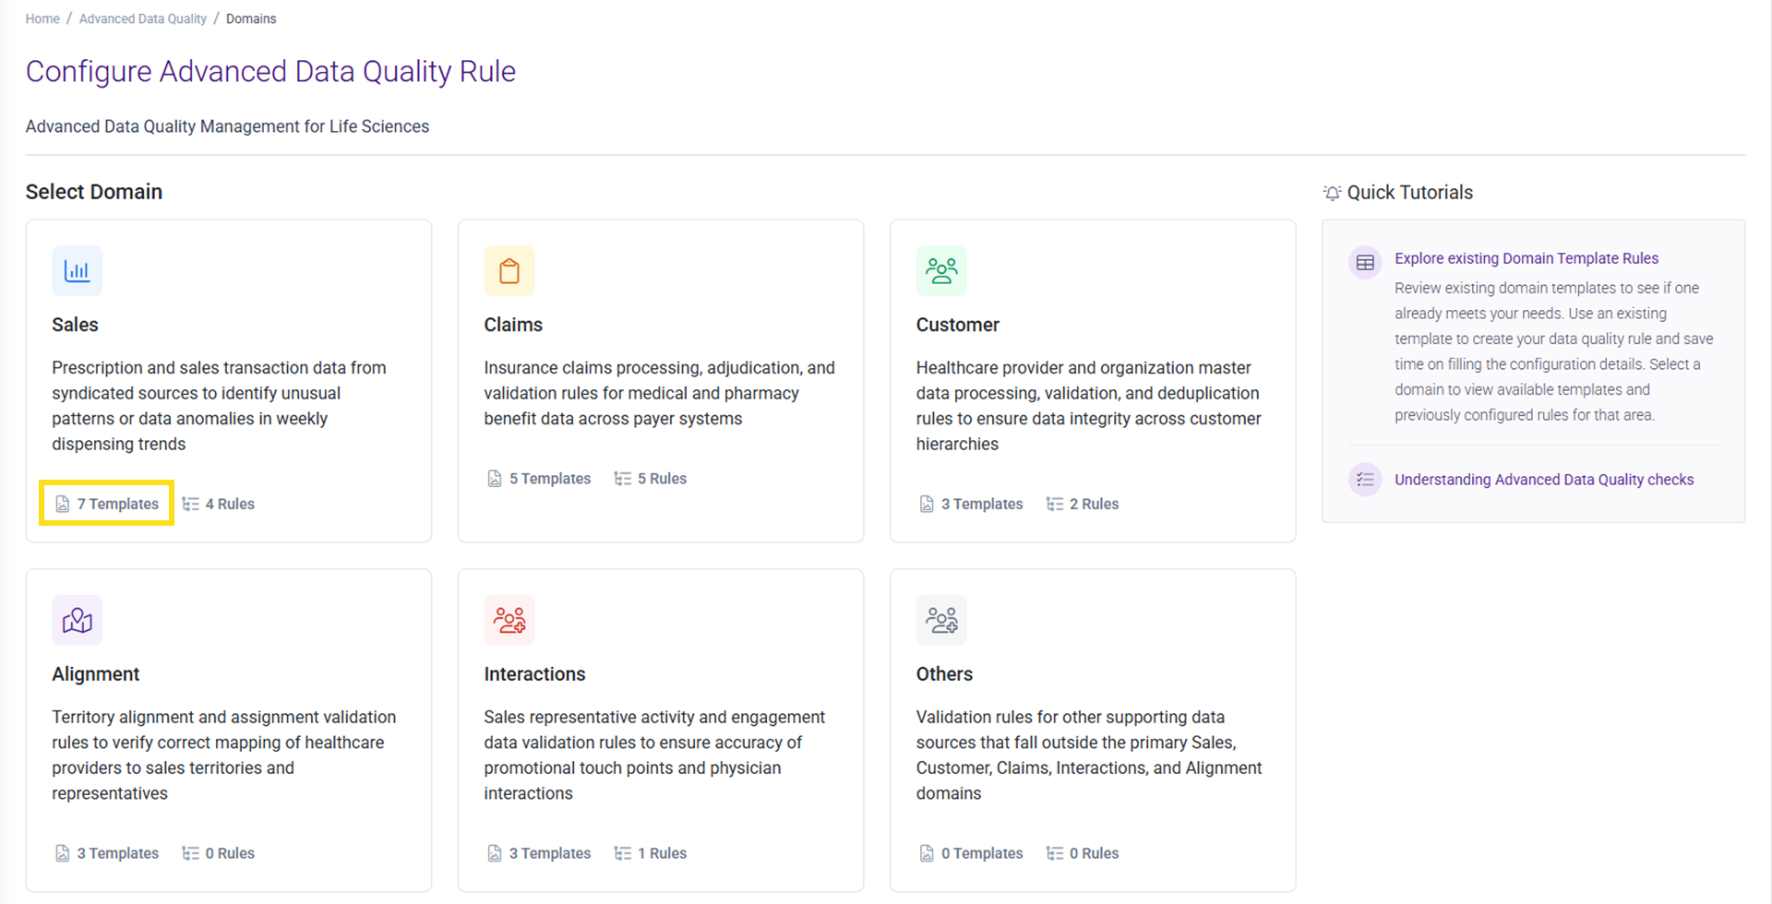1772x904 pixels.
Task: Click the table icon beside Explore existing templates
Action: pos(1365,263)
